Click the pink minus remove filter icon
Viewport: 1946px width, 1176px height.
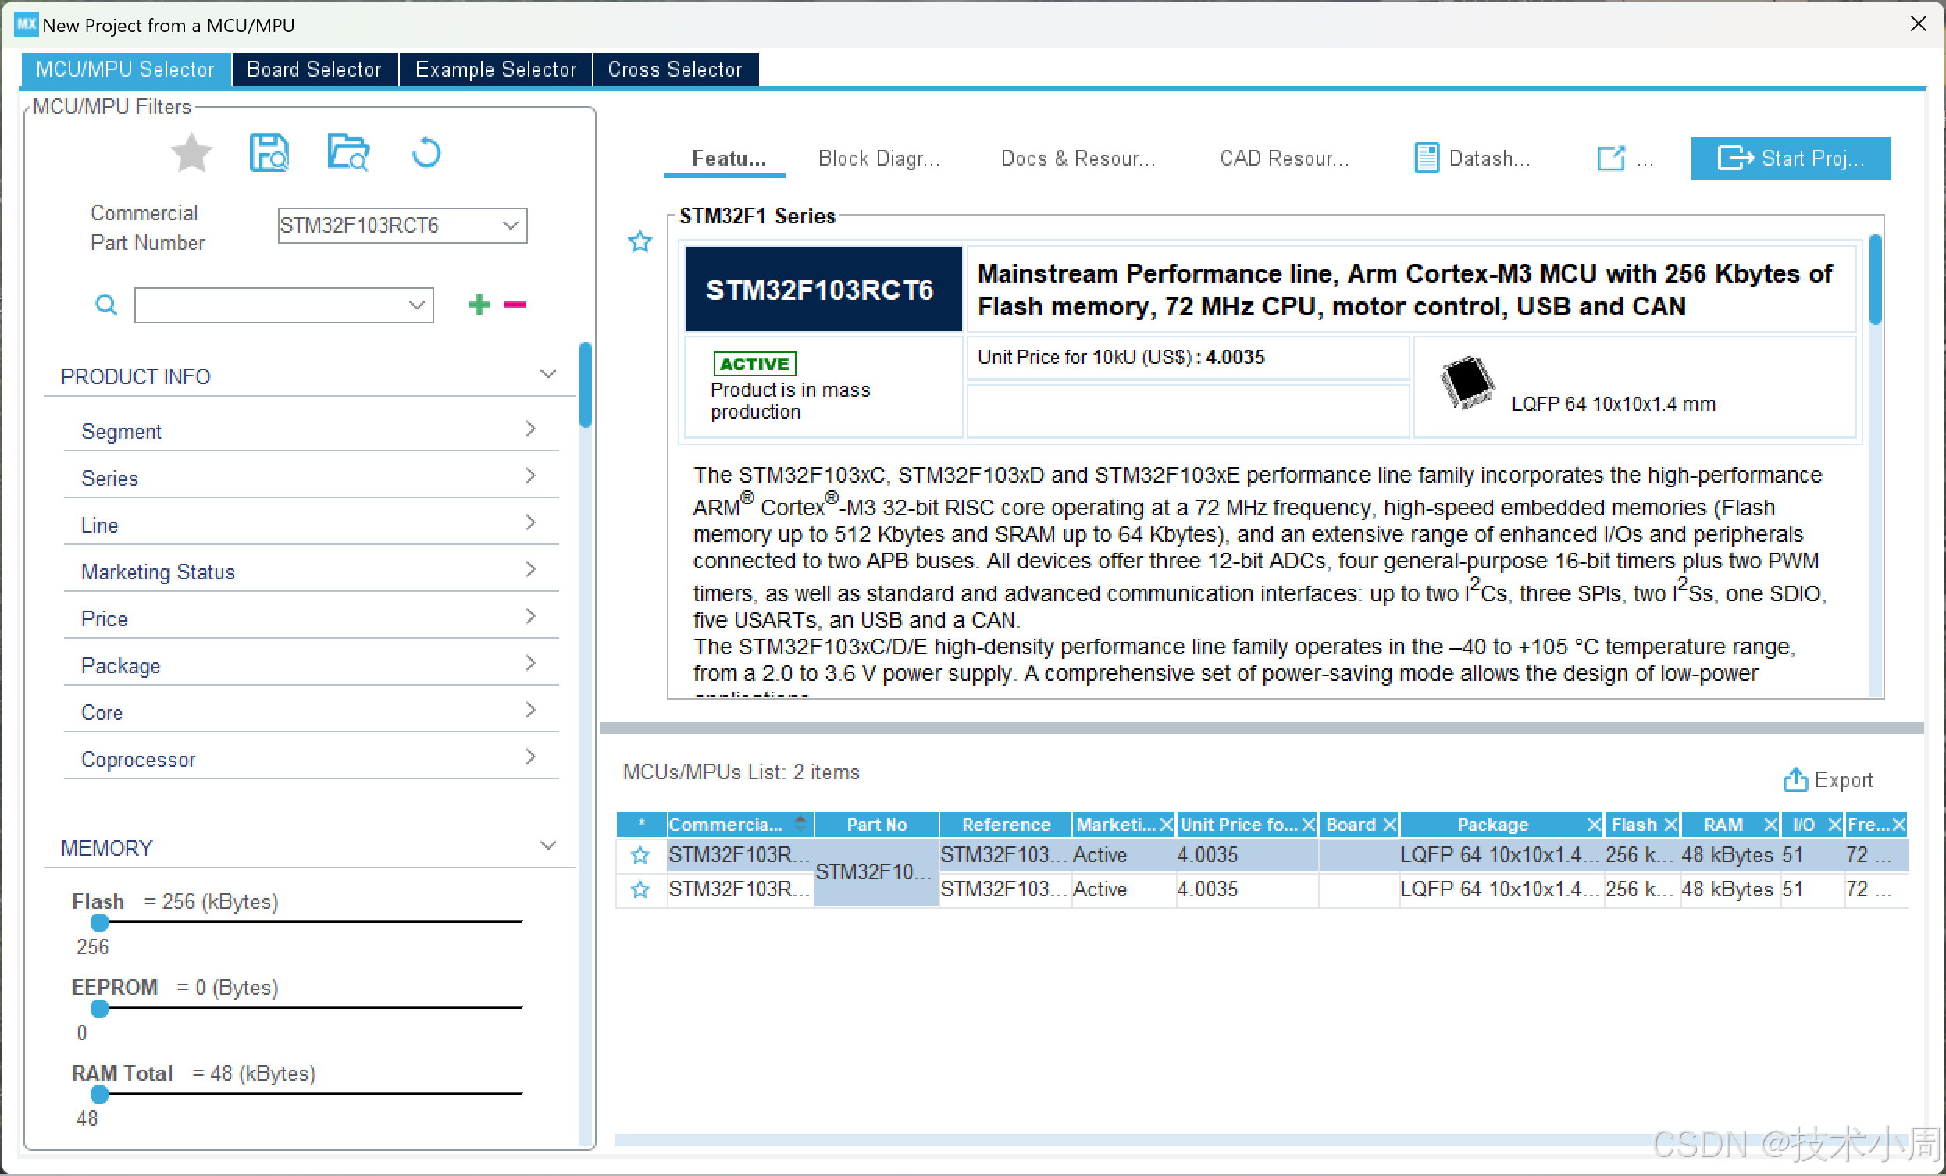point(515,305)
